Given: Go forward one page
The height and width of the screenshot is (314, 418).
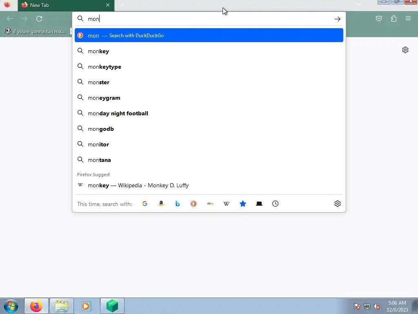Looking at the screenshot, I should click(x=24, y=19).
